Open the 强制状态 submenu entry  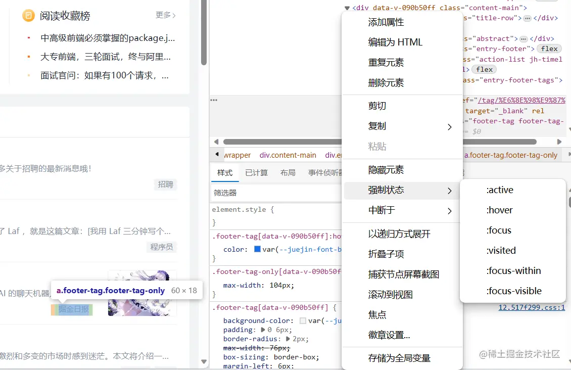[402, 190]
